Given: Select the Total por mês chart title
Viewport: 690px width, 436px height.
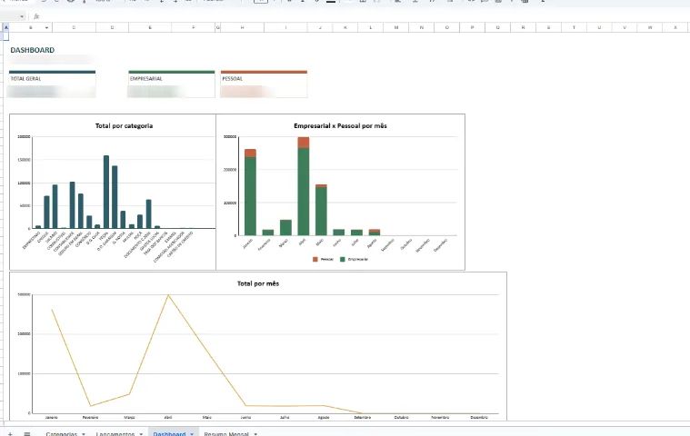Looking at the screenshot, I should pyautogui.click(x=258, y=283).
